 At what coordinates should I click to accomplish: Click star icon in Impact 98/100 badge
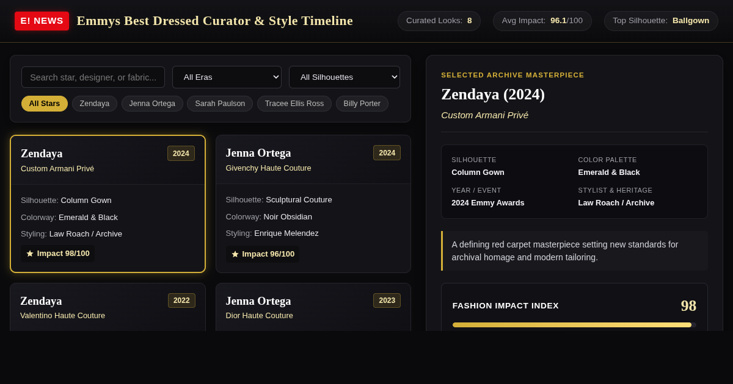[x=30, y=254]
